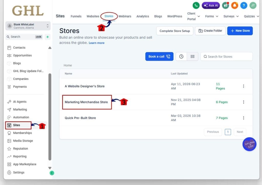262x185 pixels.
Task: Open the three-dot menu for Marketing Merchandise Store
Action: (244, 102)
